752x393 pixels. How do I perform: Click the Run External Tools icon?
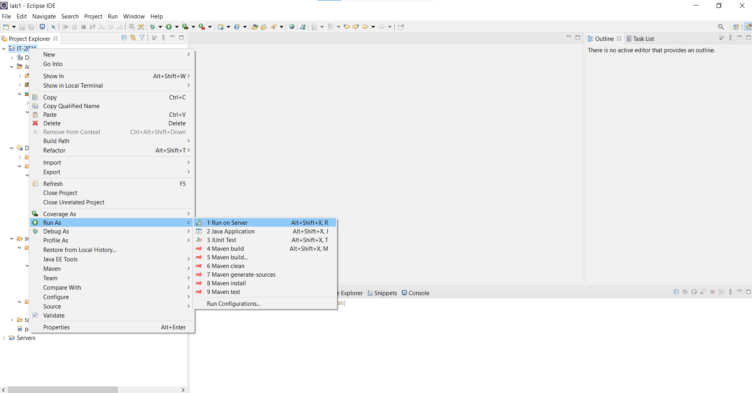pos(201,27)
